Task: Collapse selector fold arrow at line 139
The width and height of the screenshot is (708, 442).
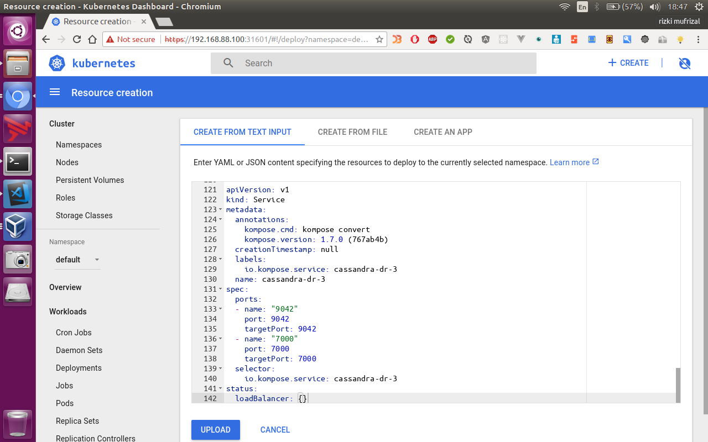Action: coord(221,369)
